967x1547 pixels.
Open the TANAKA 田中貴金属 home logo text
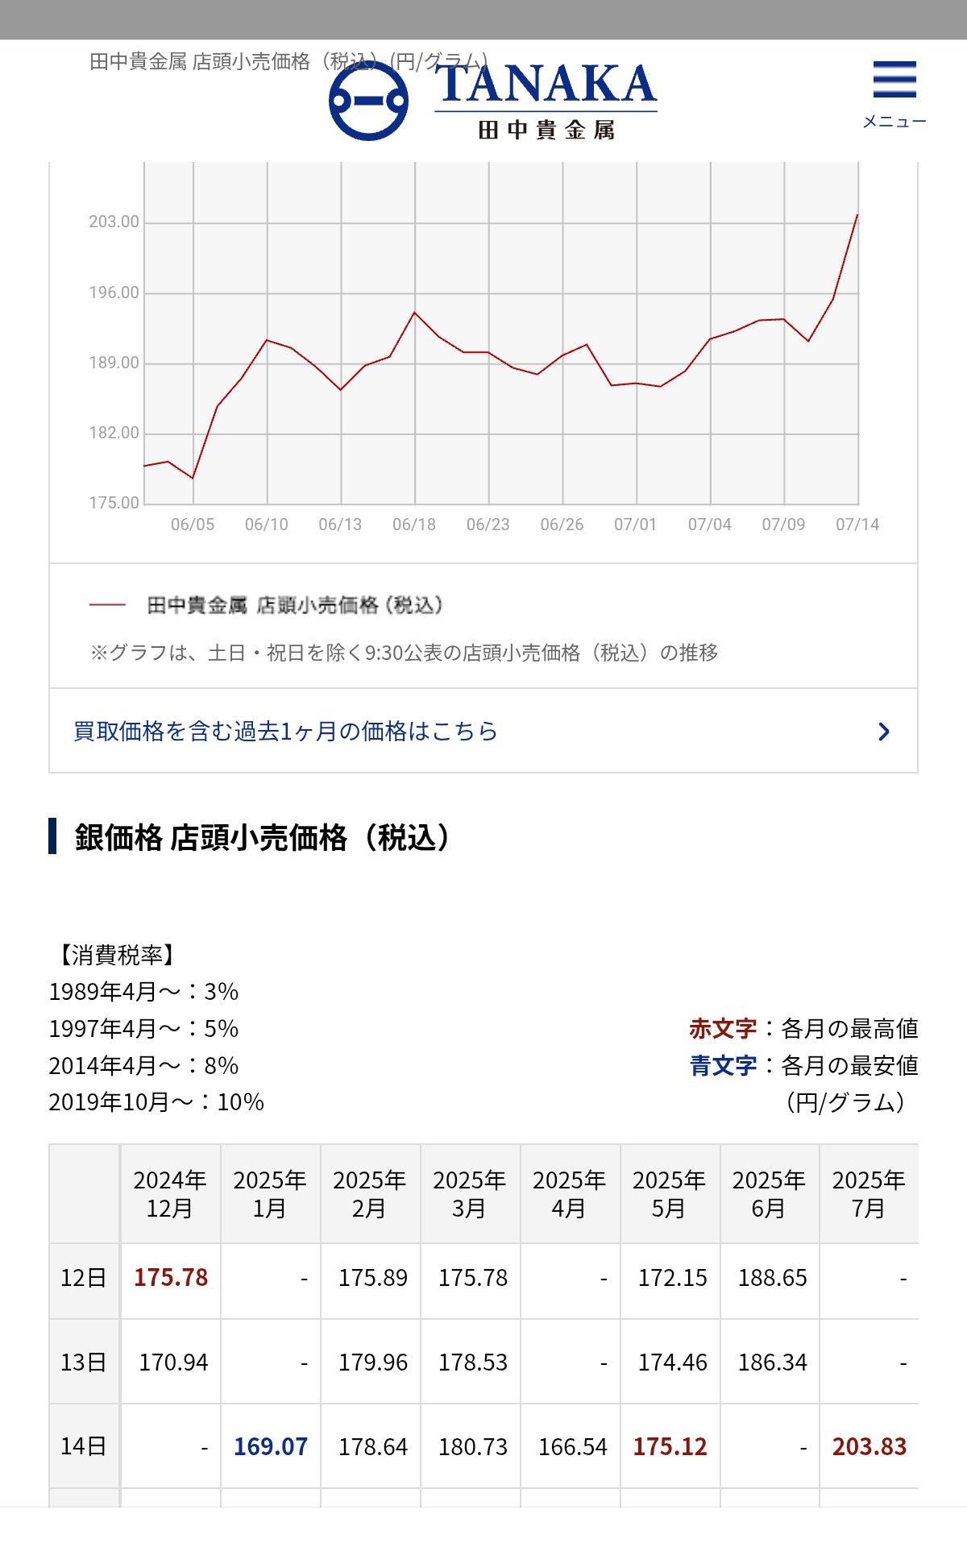(x=546, y=102)
